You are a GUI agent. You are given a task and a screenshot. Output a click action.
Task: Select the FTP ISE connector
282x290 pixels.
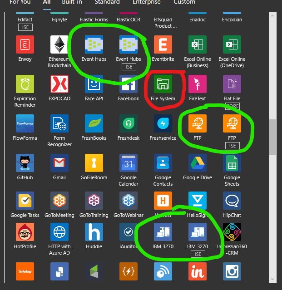pyautogui.click(x=232, y=123)
